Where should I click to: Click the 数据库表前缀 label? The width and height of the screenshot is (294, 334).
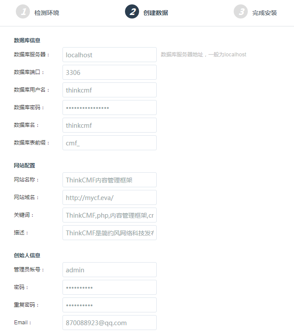coord(32,143)
